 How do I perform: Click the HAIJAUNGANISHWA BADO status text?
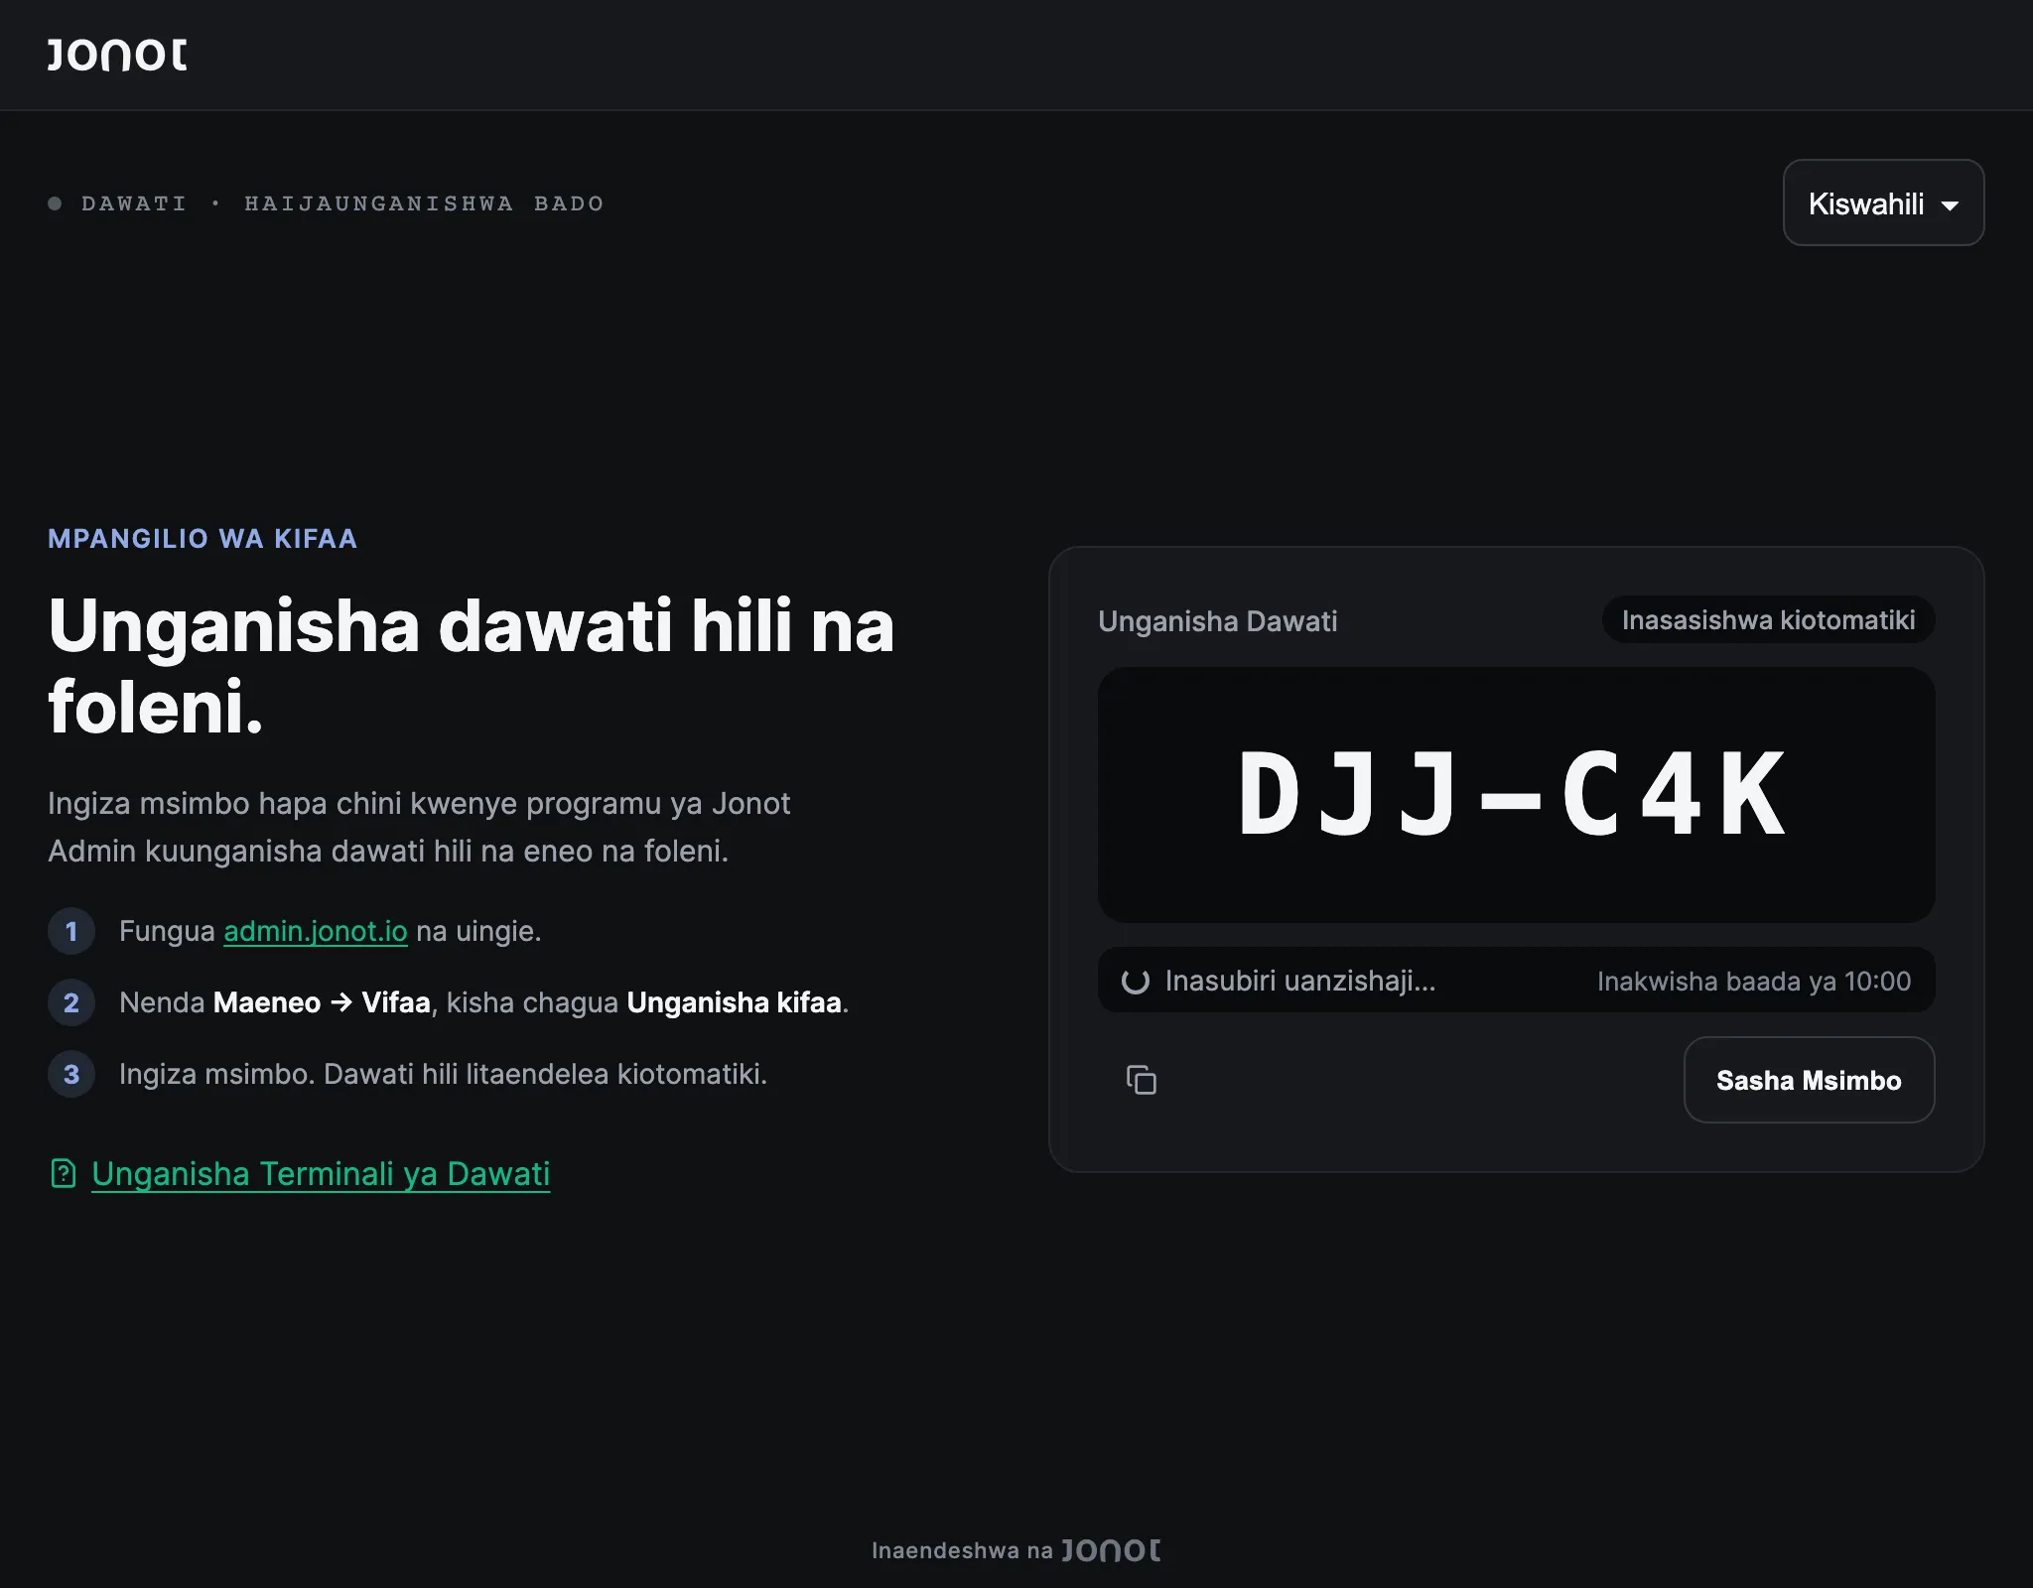tap(425, 203)
